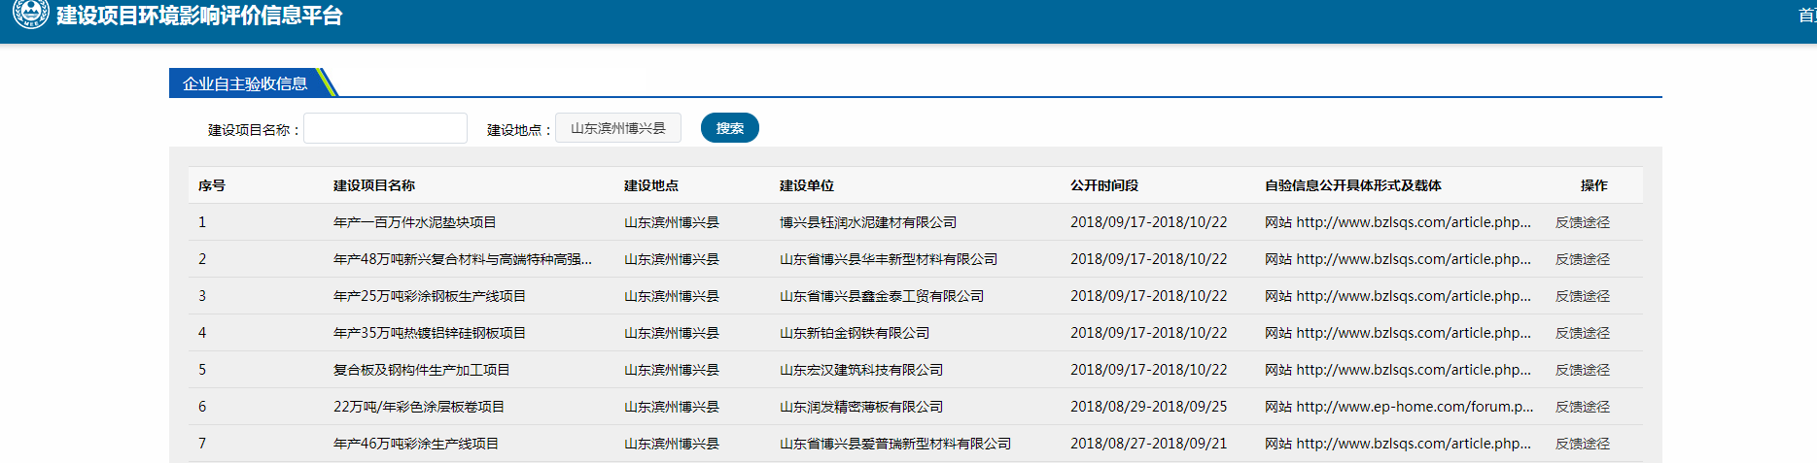Click the header title 建设项目环境影响评价信息平台
The image size is (1817, 463).
click(199, 16)
